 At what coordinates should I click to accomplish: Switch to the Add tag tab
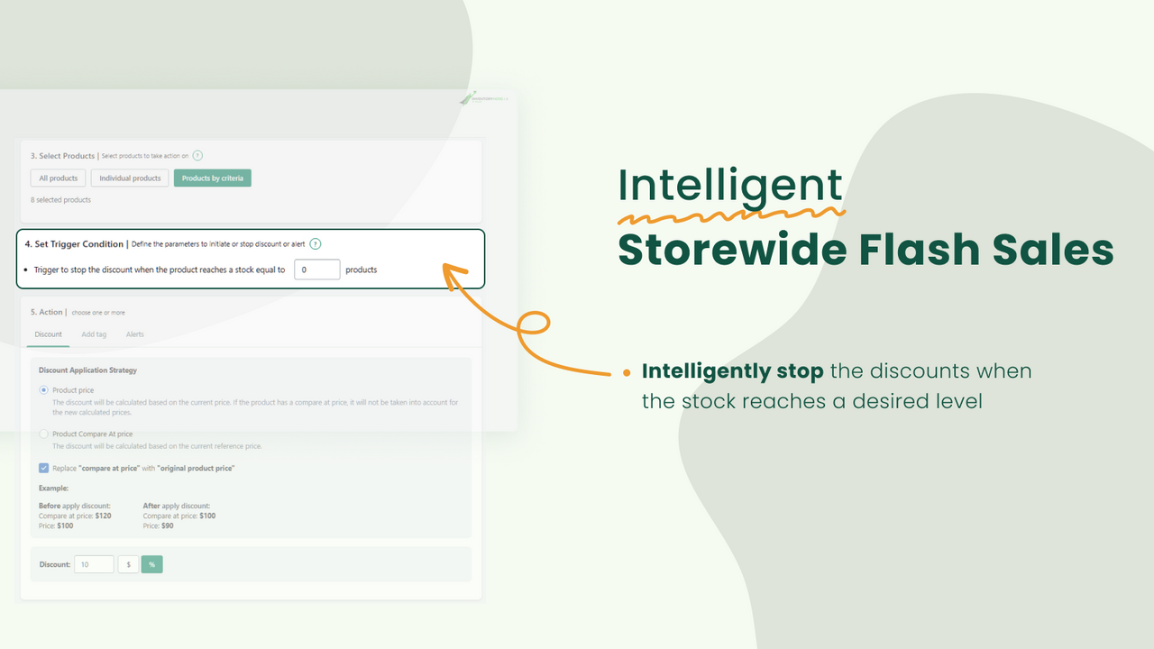[94, 334]
